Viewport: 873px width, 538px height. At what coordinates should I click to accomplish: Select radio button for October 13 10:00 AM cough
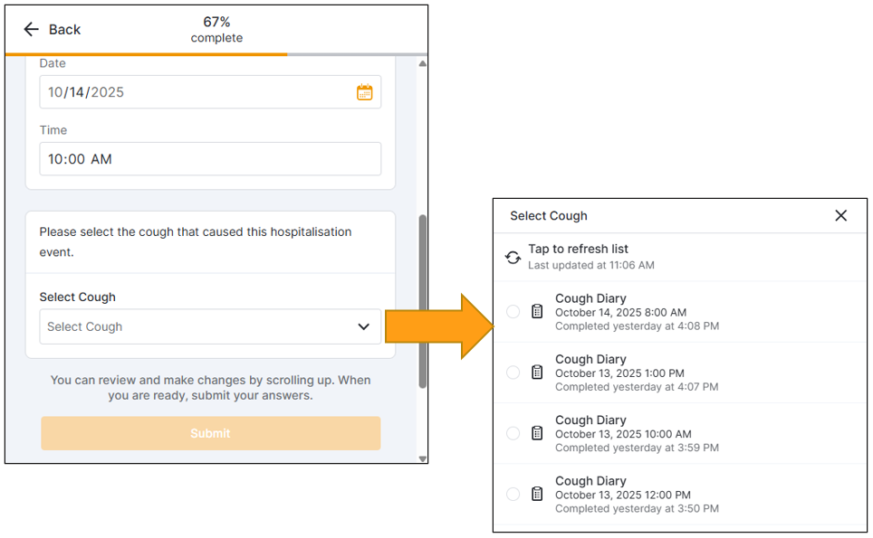click(x=513, y=433)
